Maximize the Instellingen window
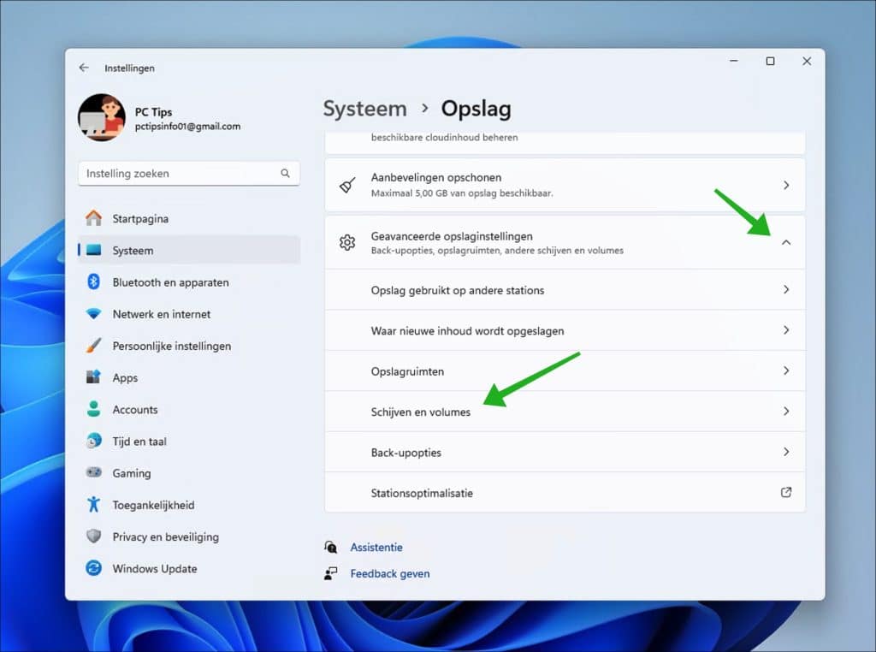This screenshot has width=876, height=652. [771, 61]
